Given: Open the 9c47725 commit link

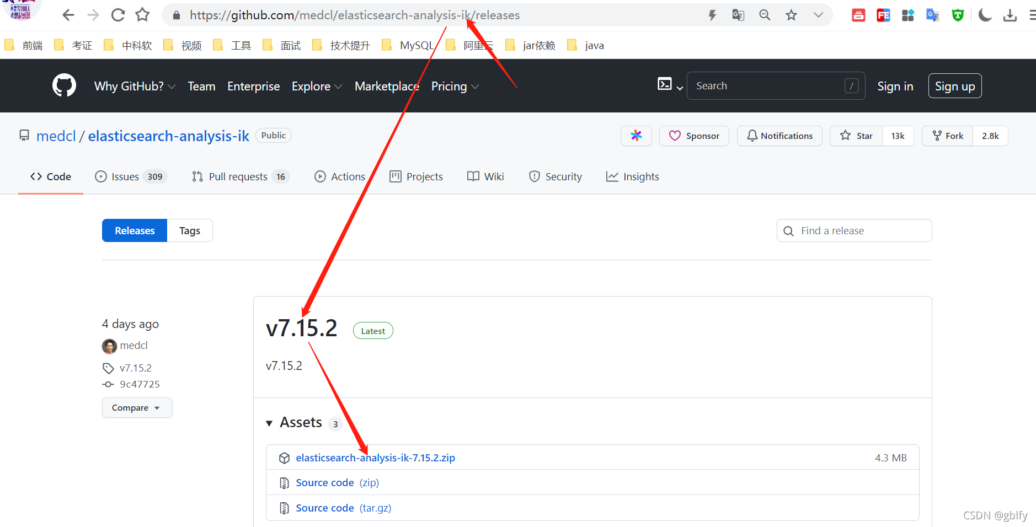Looking at the screenshot, I should (x=140, y=384).
